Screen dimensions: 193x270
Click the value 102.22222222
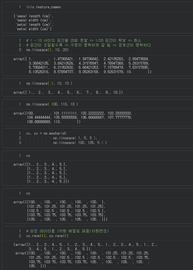point(92,113)
